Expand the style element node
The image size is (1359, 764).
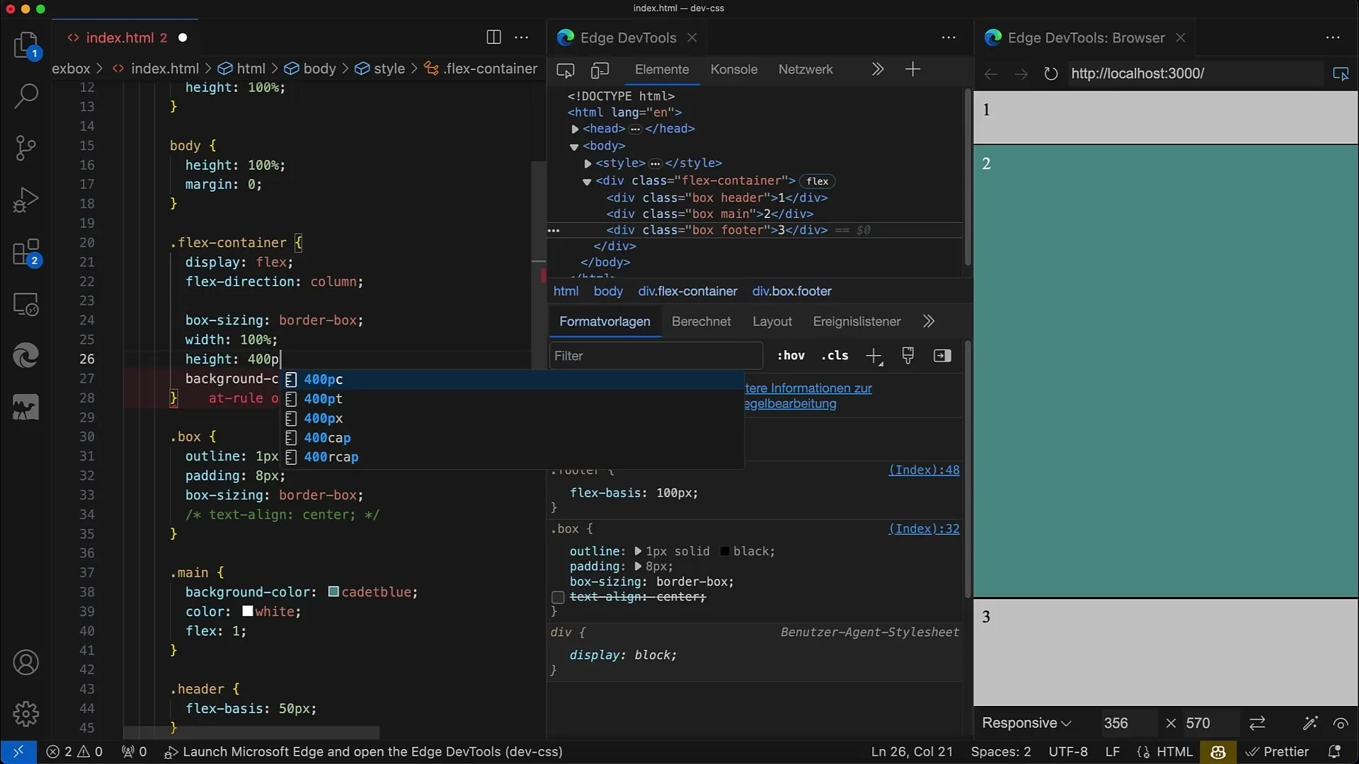587,163
